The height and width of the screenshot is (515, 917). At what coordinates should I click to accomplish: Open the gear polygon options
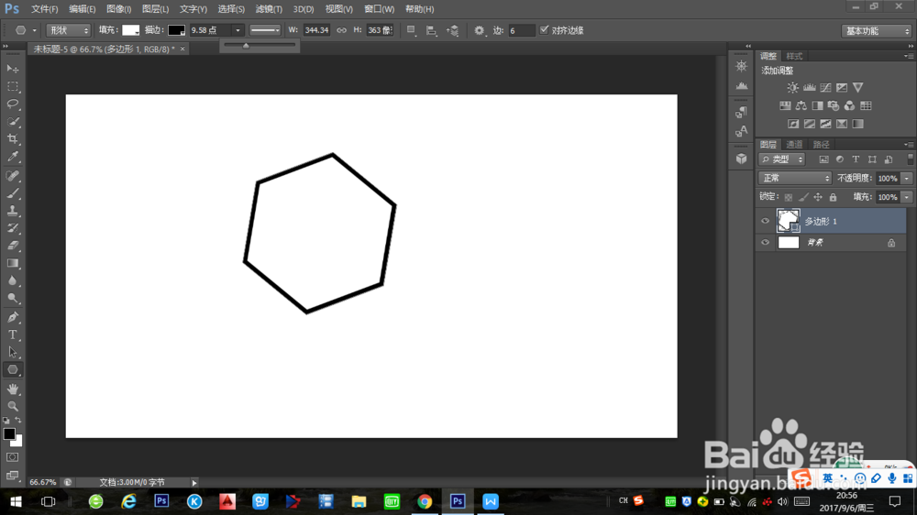(x=479, y=30)
